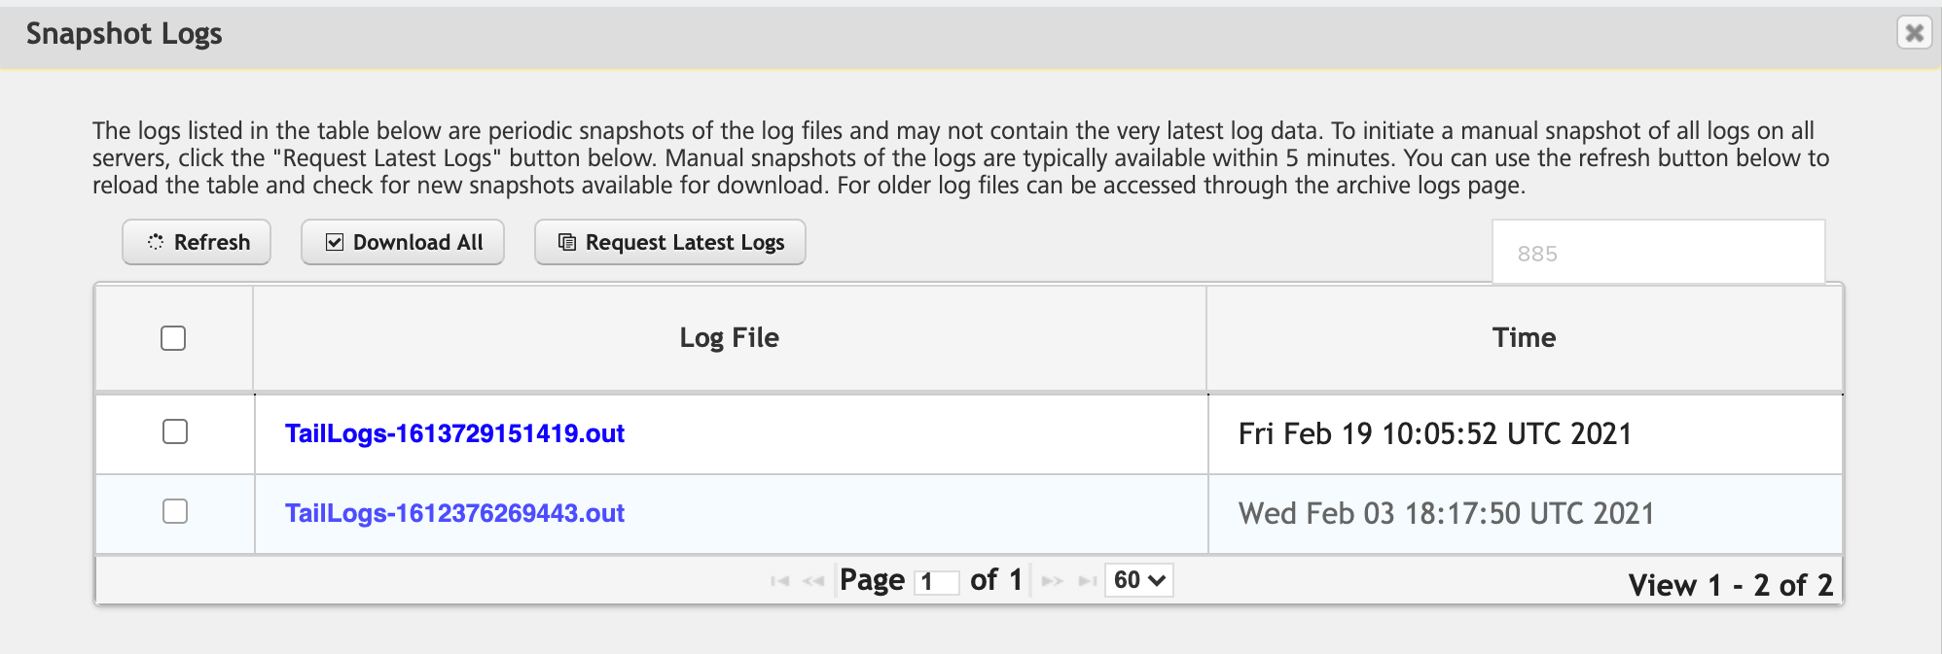Focus the page number input field
This screenshot has height=654, width=1942.
pyautogui.click(x=936, y=581)
